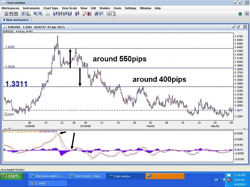Switch to dailyfx.com browser taskbar item
Viewport: 250px width, 187px height.
click(48, 176)
